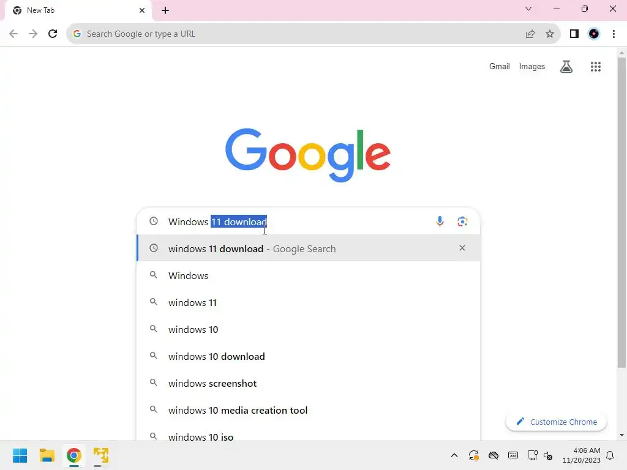Viewport: 627px width, 470px height.
Task: Open Google Images link
Action: click(532, 66)
